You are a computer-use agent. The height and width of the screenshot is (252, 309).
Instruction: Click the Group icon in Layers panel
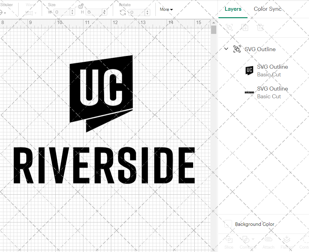pyautogui.click(x=229, y=27)
